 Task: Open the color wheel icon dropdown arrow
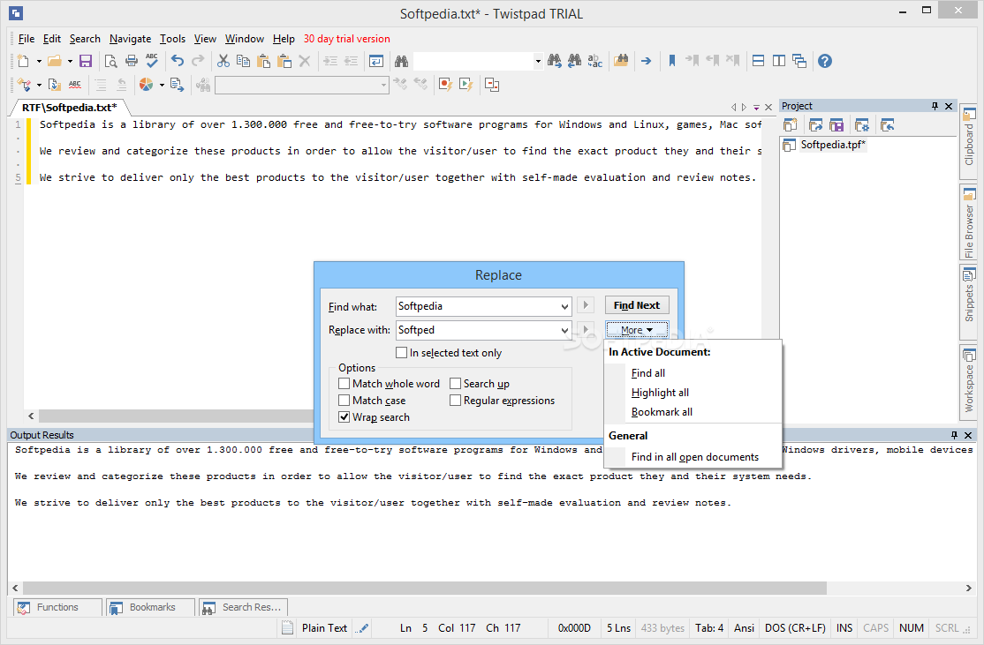pyautogui.click(x=162, y=85)
